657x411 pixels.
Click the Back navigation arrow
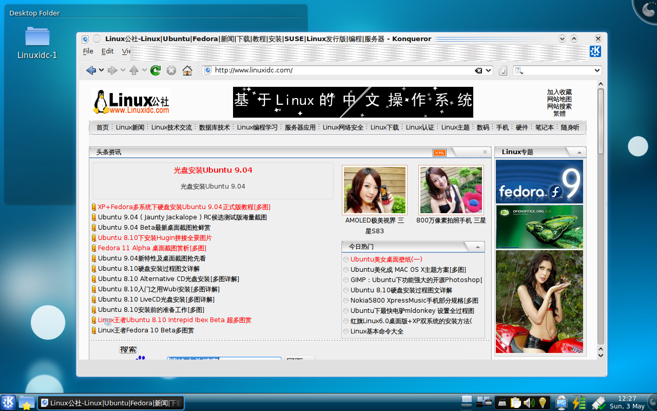tap(92, 70)
